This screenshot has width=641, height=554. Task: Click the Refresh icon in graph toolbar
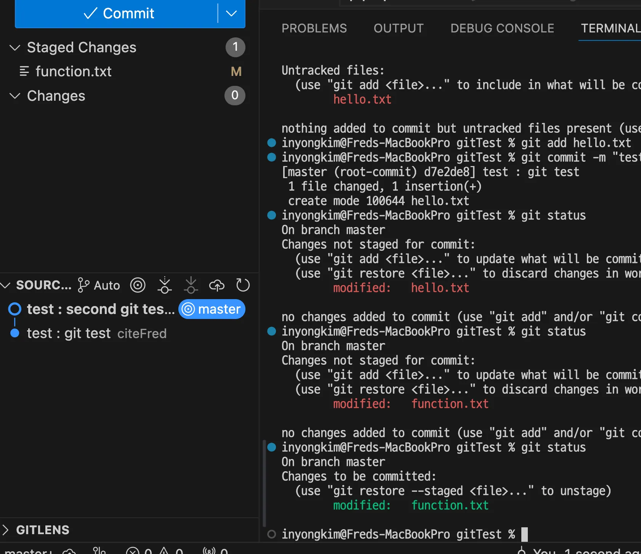click(x=243, y=285)
